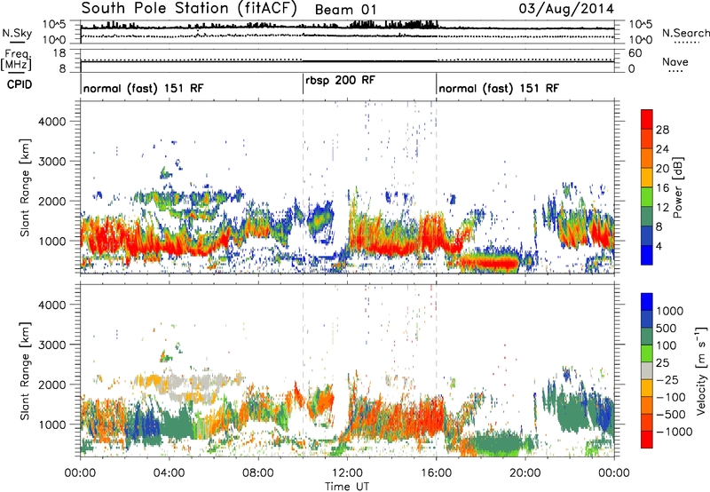Viewport: 710px width, 492px height.
Task: Click the 'N.Sky' legend label
Action: coord(17,33)
